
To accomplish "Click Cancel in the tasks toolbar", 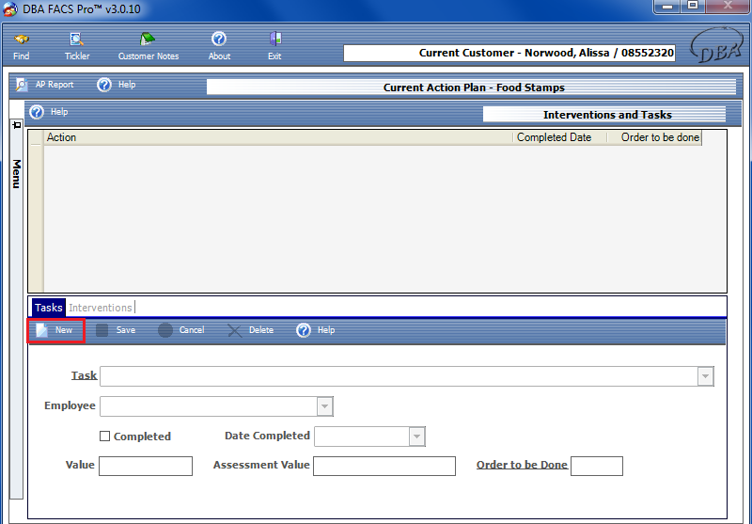I will click(x=181, y=330).
